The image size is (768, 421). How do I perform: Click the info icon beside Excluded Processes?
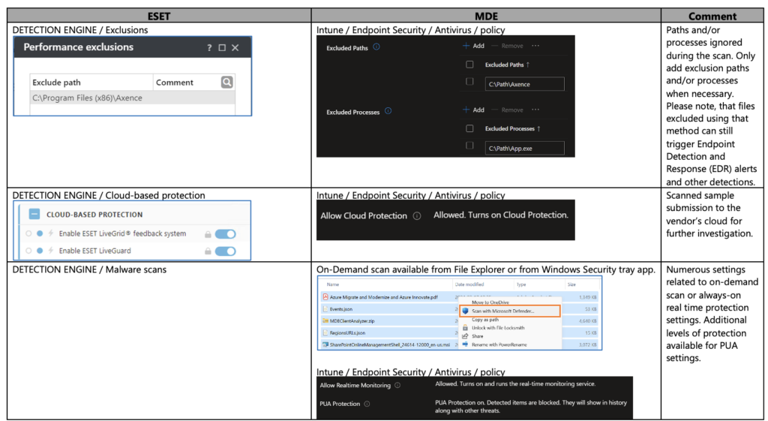pyautogui.click(x=388, y=111)
